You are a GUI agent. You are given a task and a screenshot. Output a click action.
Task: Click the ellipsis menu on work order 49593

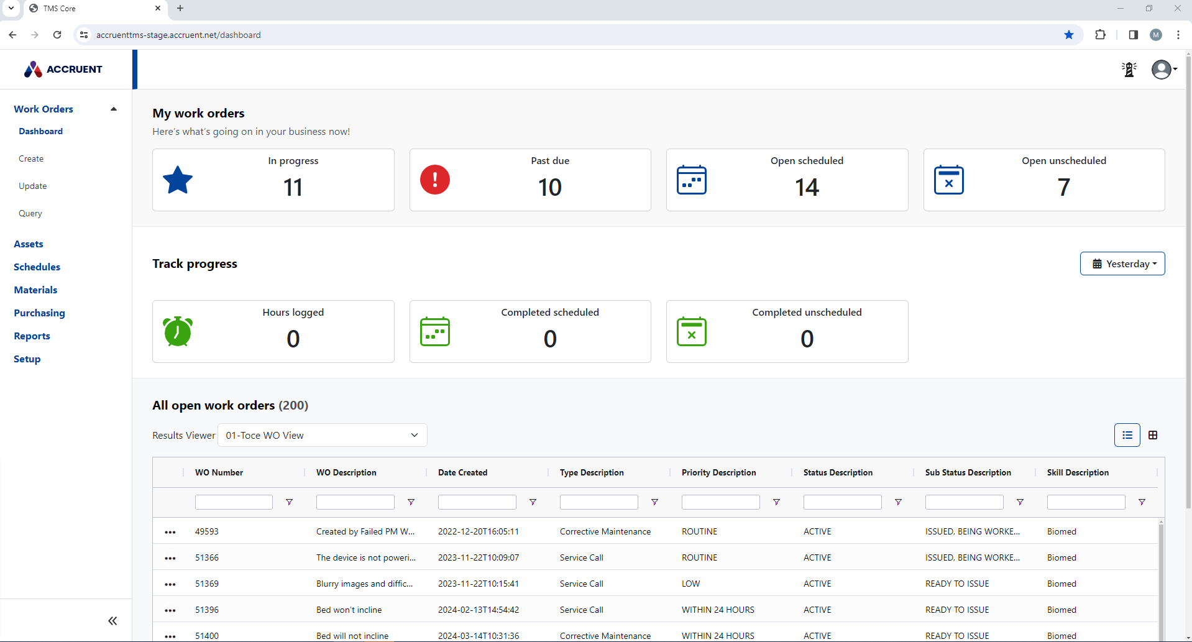(x=170, y=531)
